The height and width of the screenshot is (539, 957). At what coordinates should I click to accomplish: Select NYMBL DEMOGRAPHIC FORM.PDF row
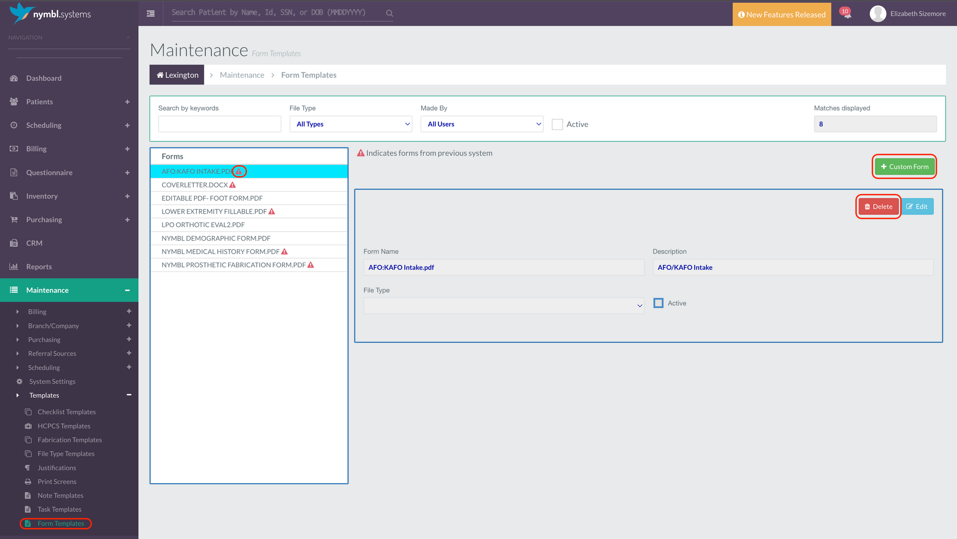(249, 238)
